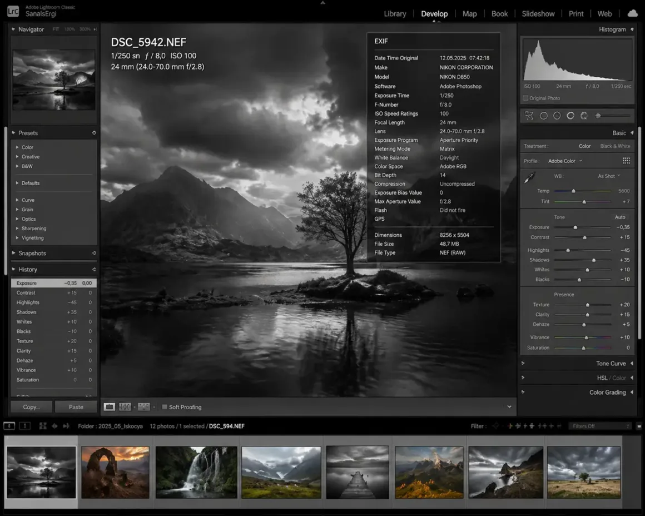Check the Original Photo checkbox
The image size is (645, 516).
coord(525,98)
